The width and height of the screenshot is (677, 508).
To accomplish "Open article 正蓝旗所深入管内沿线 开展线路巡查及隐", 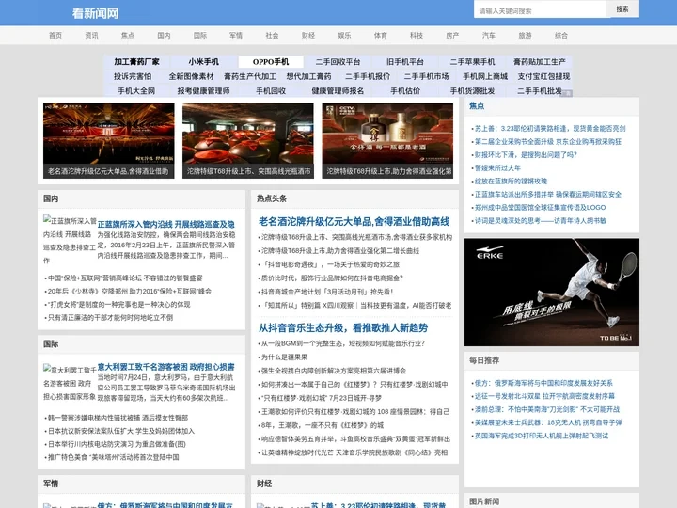I will (x=166, y=224).
